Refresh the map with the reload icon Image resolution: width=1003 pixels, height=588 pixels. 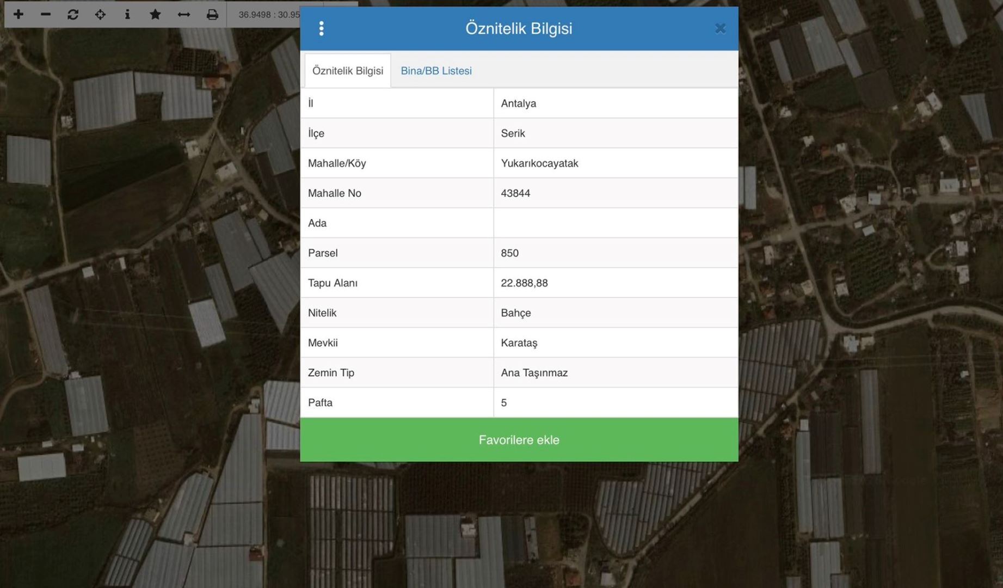pyautogui.click(x=73, y=14)
